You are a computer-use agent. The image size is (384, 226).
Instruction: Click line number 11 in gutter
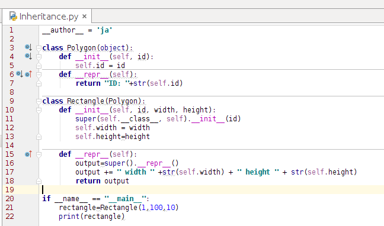pos(9,119)
